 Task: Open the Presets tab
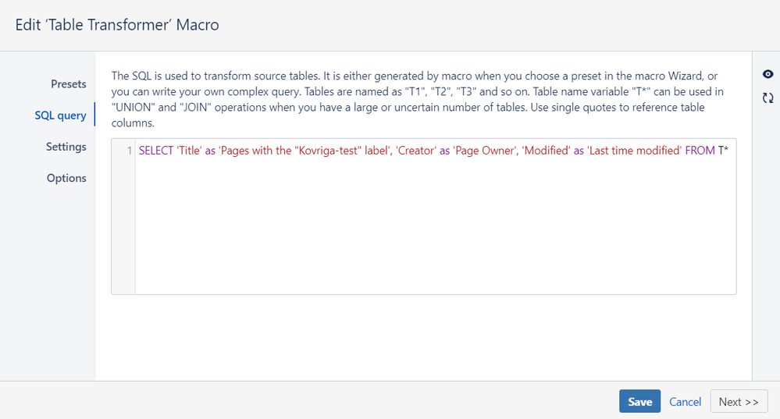coord(68,83)
